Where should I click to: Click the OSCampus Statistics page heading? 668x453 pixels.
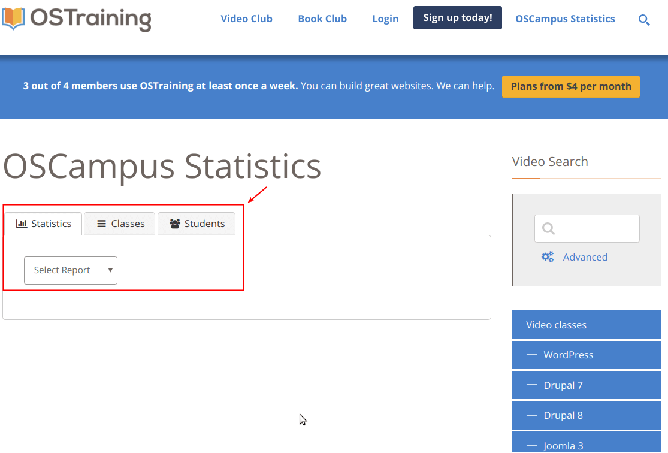pos(162,167)
